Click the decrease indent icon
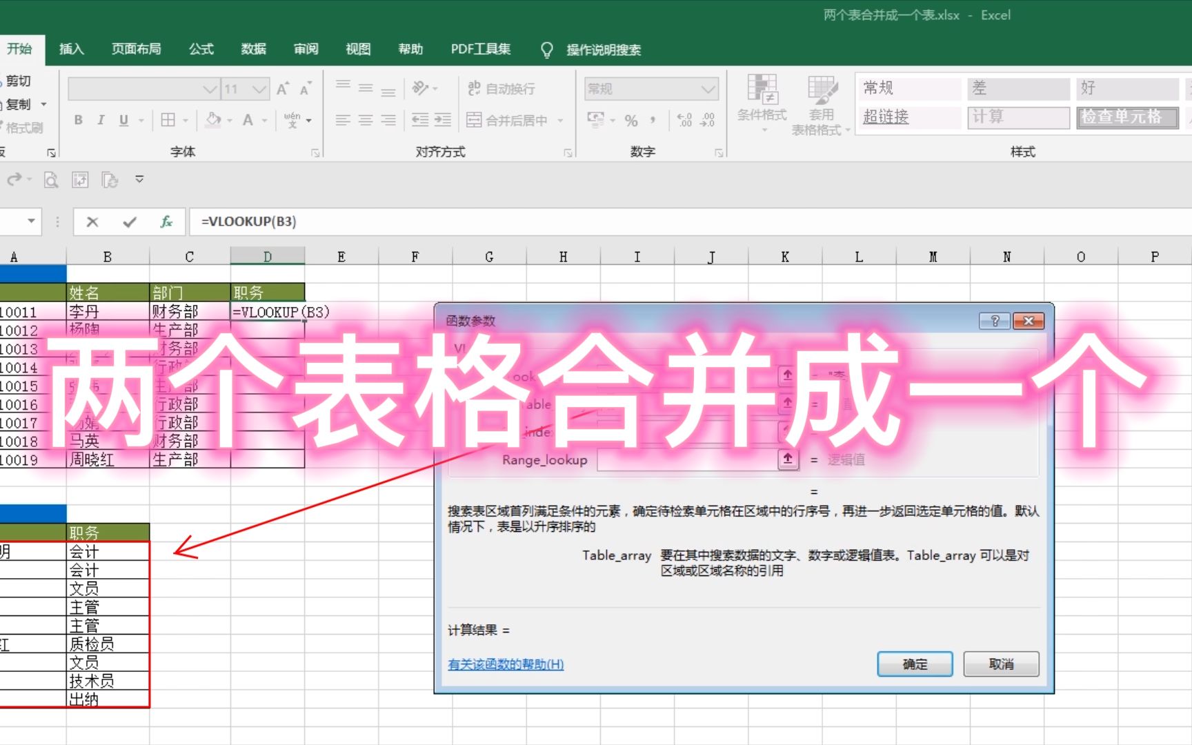Viewport: 1192px width, 745px height. [x=420, y=120]
